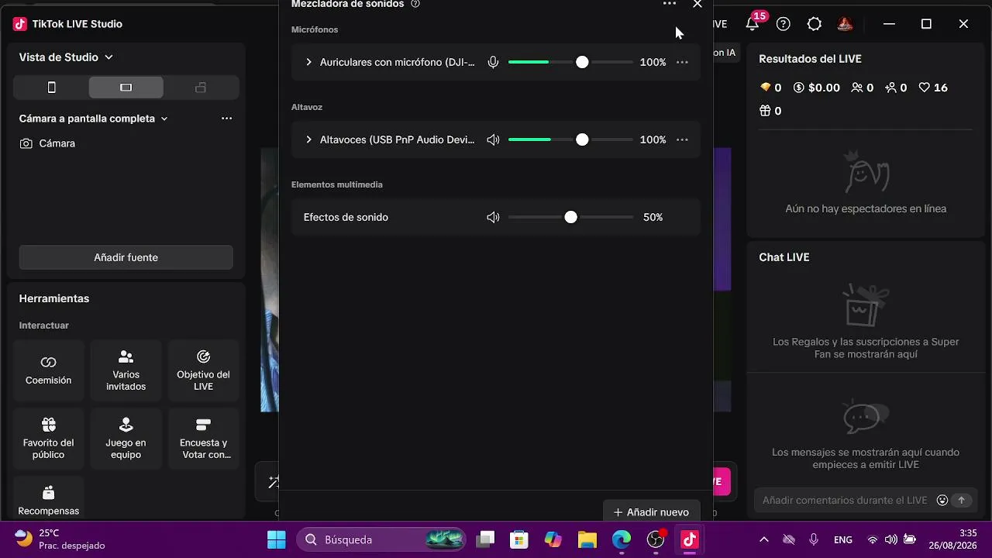Open the Favorito del público tool

pos(48,439)
